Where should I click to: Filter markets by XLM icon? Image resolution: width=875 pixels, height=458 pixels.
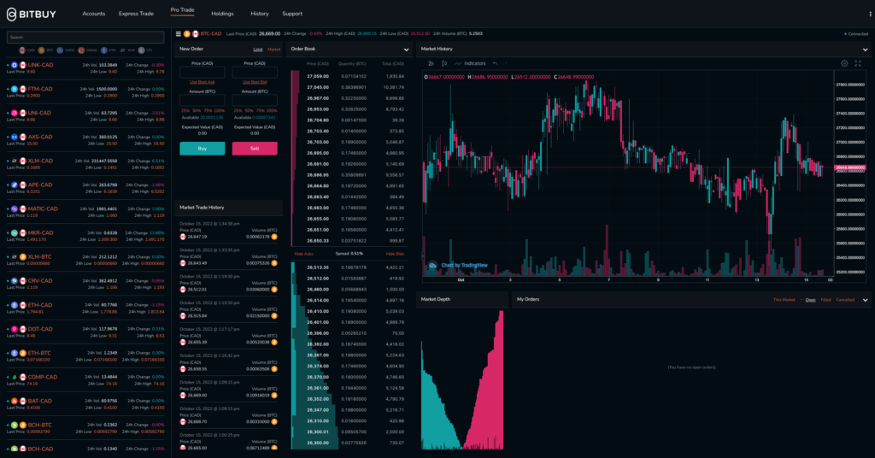click(x=123, y=50)
